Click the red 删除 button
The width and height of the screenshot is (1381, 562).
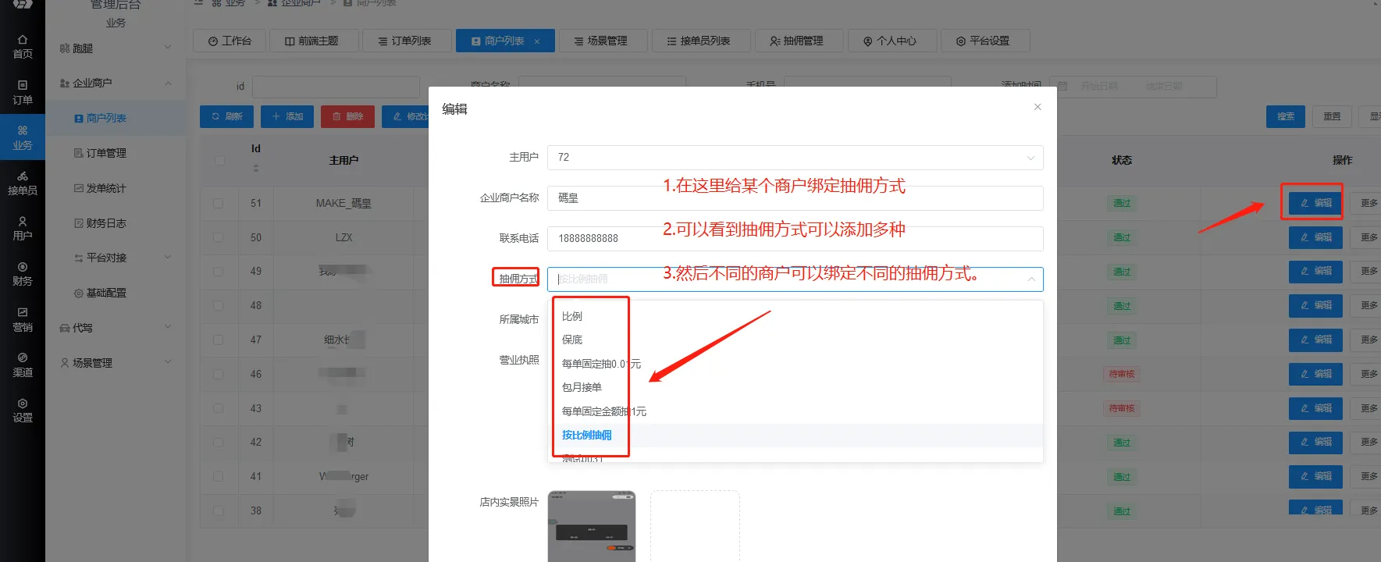347,116
